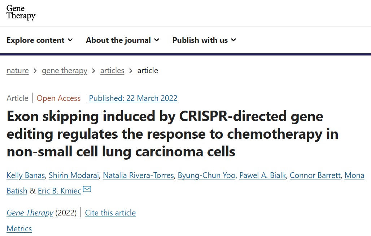Click the article title heading
Viewport: 371px width, 236px height.
pyautogui.click(x=173, y=134)
